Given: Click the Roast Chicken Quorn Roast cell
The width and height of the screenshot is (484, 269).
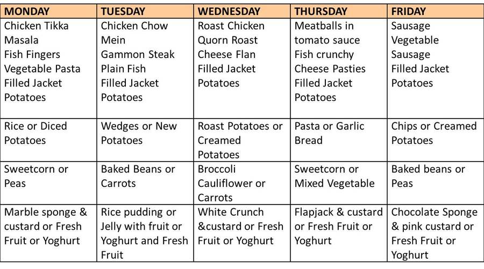Looking at the screenshot, I should (242, 68).
